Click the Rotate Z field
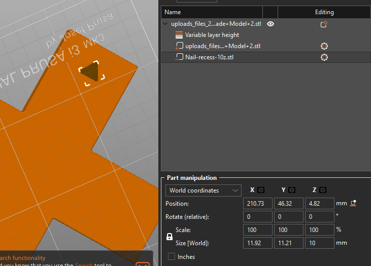The width and height of the screenshot is (371, 266). [320, 217]
